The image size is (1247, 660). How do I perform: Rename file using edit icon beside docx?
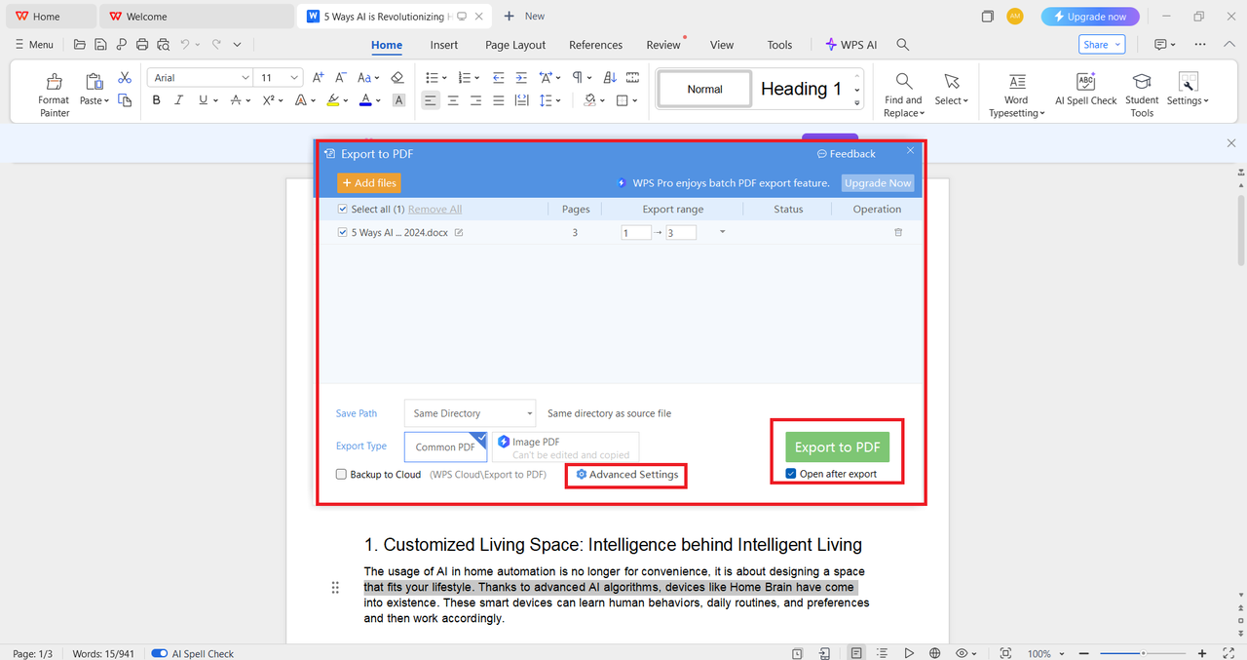pyautogui.click(x=459, y=233)
